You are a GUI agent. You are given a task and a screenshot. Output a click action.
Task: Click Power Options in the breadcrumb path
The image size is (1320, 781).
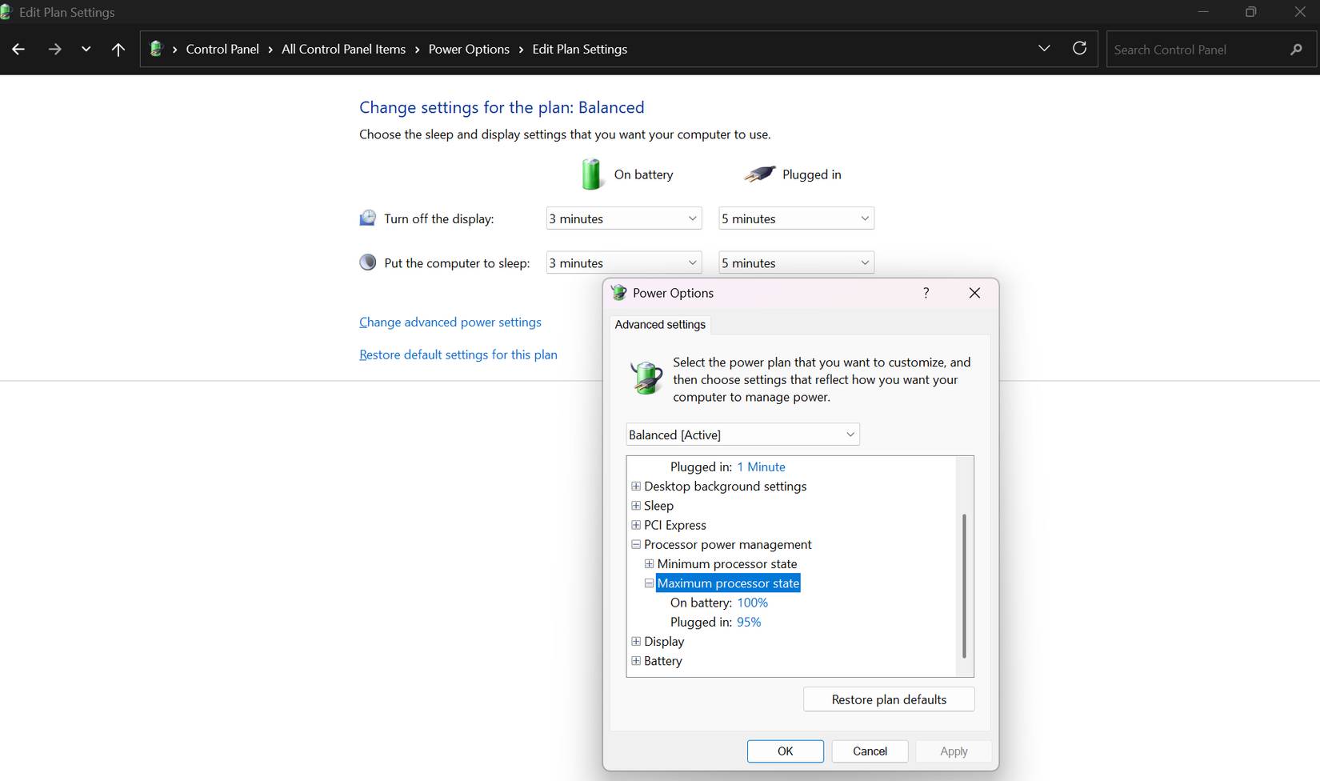point(469,49)
